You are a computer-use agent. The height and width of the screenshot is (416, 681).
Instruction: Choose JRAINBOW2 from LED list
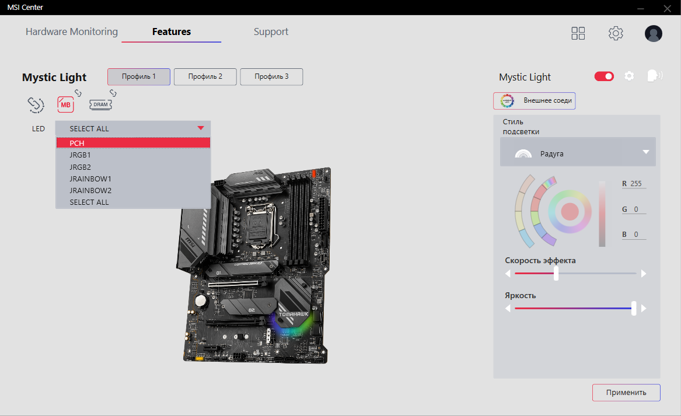[133, 190]
